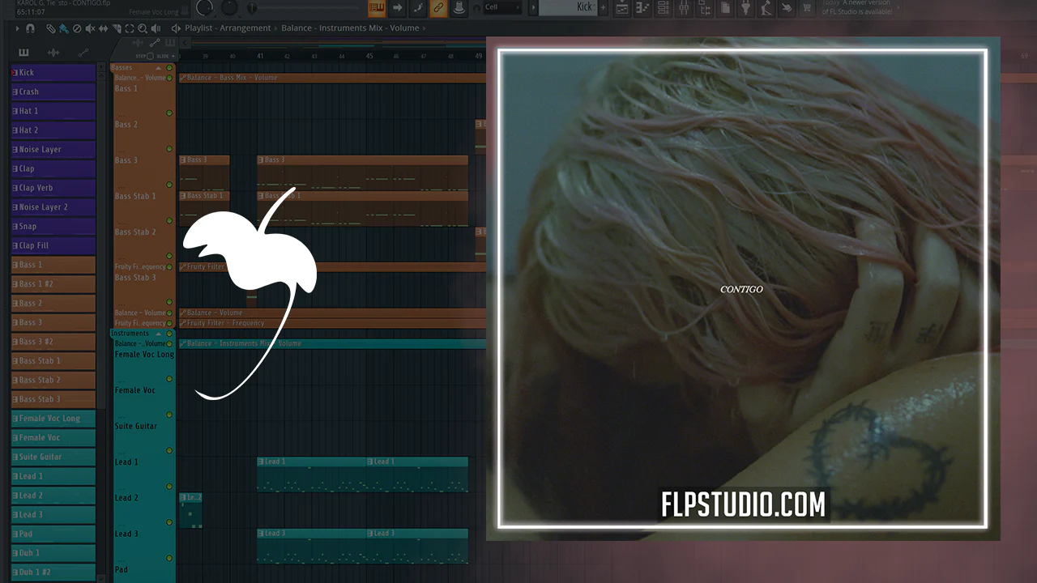Click the first main knob in top toolbar
Image resolution: width=1037 pixels, height=583 pixels.
click(x=205, y=8)
